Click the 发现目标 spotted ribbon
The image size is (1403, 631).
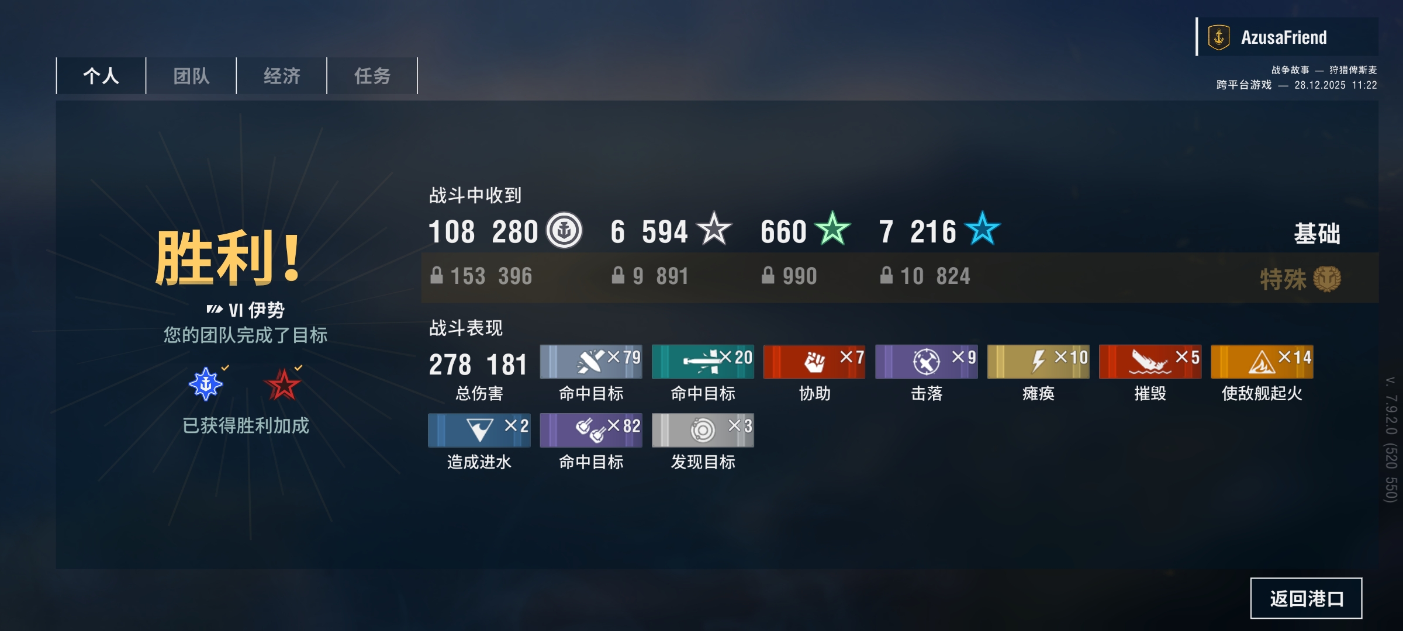pyautogui.click(x=703, y=431)
